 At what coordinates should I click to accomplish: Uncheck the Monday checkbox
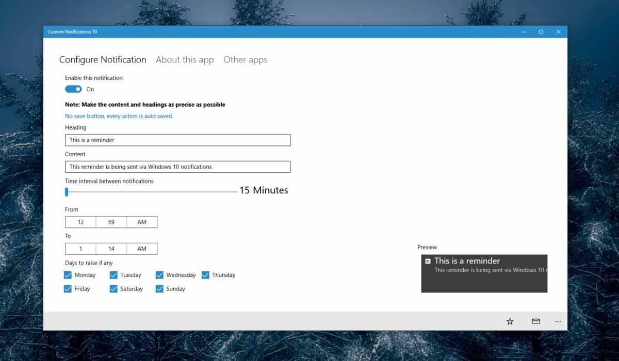tap(68, 275)
